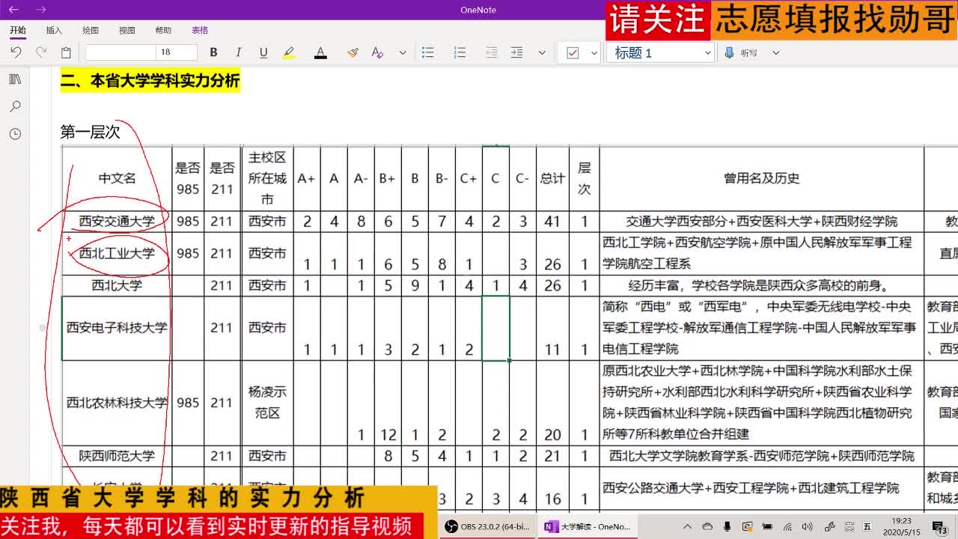Click the Redo arrow icon
Screen dimensions: 958x539
(x=41, y=52)
